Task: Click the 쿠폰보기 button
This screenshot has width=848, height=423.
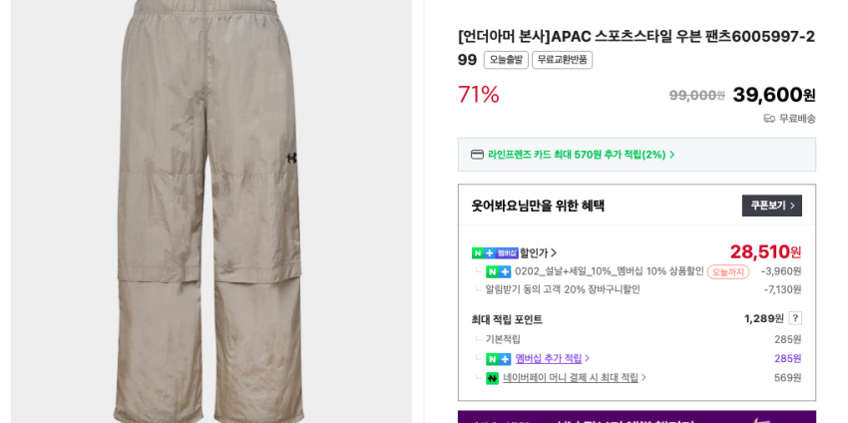Action: pyautogui.click(x=771, y=206)
